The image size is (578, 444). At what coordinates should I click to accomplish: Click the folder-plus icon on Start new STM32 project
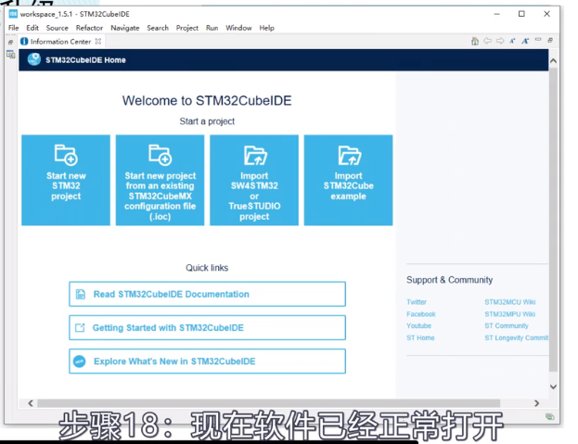[66, 155]
